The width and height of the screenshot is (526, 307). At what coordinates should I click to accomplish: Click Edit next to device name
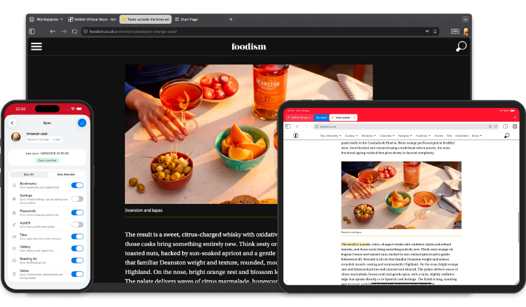coord(57,139)
